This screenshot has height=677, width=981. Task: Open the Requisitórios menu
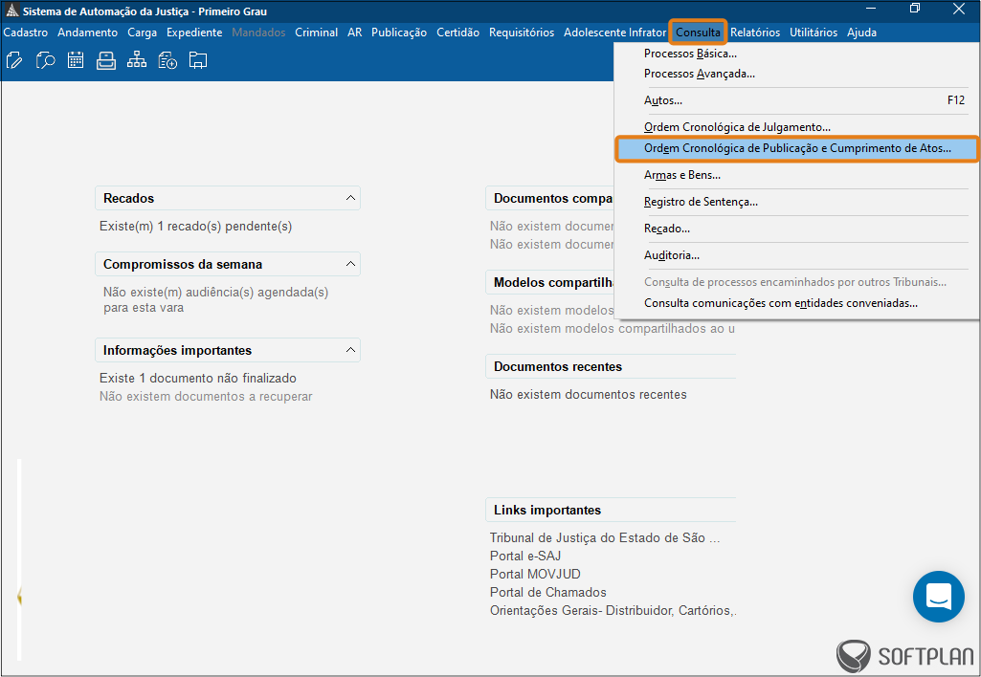(522, 33)
